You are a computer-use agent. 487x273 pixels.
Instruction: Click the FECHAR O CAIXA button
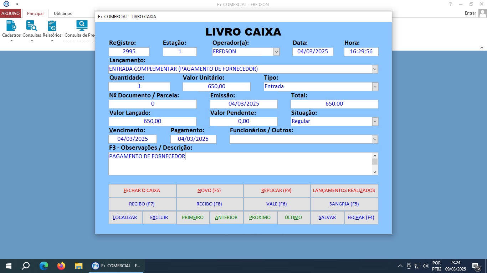pos(142,191)
